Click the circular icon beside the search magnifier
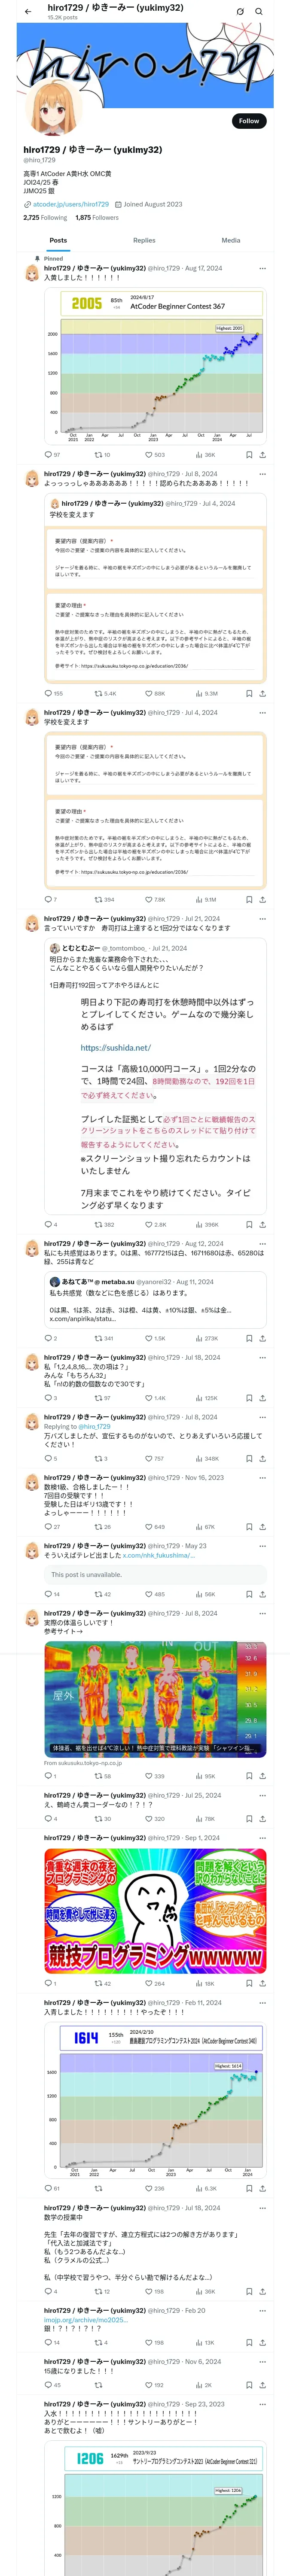 [240, 12]
